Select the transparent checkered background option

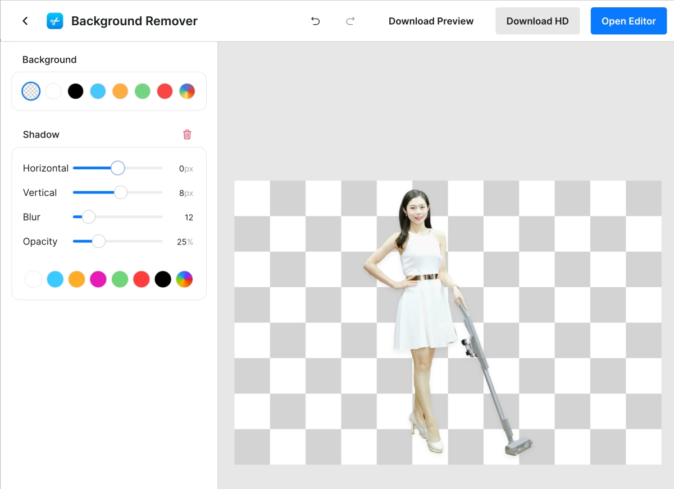tap(31, 91)
